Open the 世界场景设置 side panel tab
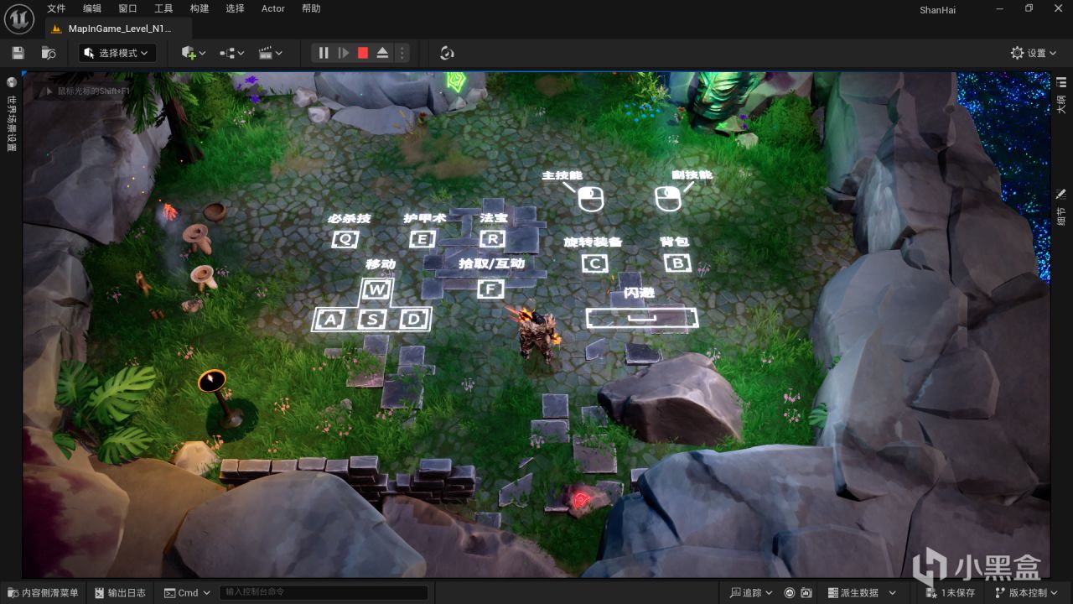Image resolution: width=1073 pixels, height=604 pixels. point(12,116)
